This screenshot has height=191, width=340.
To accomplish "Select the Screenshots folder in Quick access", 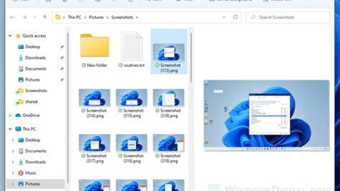I will [x=36, y=91].
